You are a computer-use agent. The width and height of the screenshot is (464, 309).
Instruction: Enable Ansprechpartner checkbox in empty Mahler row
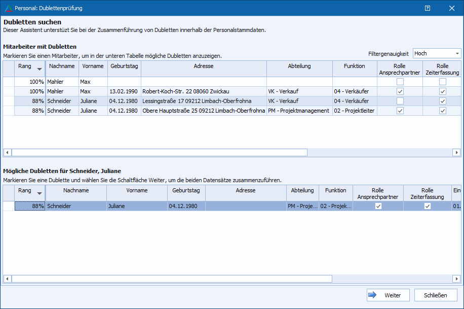pos(400,82)
